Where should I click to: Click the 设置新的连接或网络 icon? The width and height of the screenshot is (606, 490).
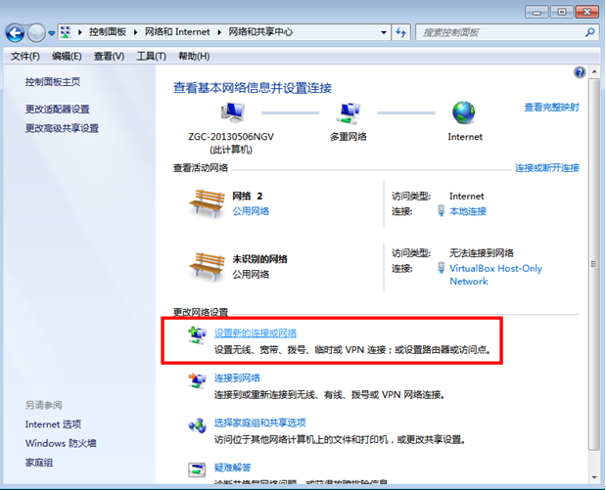(x=196, y=337)
